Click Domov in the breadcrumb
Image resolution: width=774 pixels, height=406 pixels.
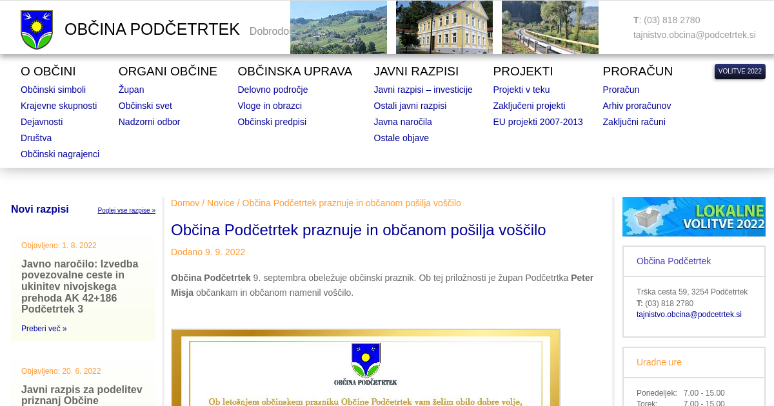click(185, 203)
